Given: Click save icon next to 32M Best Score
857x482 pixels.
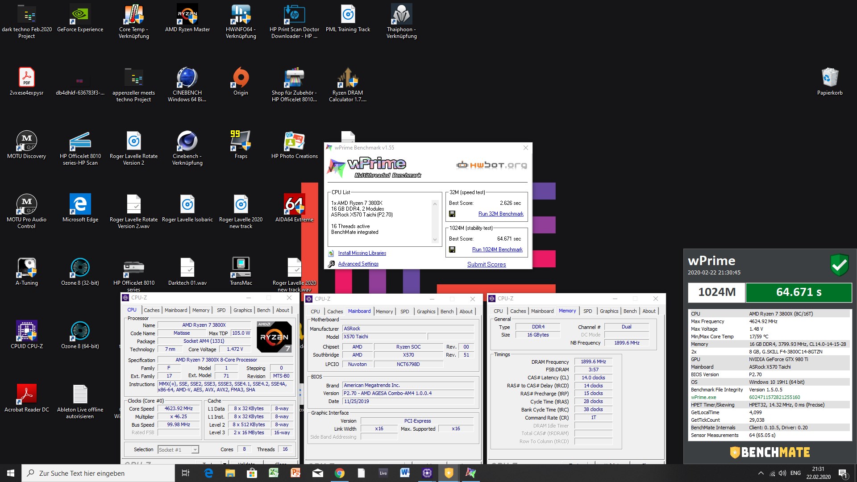Looking at the screenshot, I should 452,214.
